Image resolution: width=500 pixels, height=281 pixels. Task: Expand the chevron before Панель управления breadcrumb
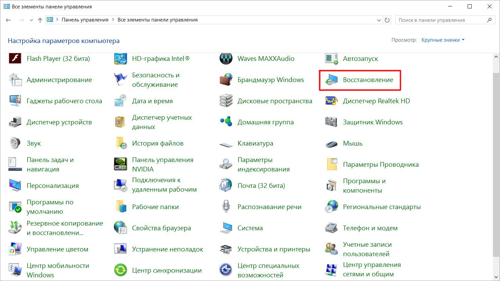[x=57, y=20]
